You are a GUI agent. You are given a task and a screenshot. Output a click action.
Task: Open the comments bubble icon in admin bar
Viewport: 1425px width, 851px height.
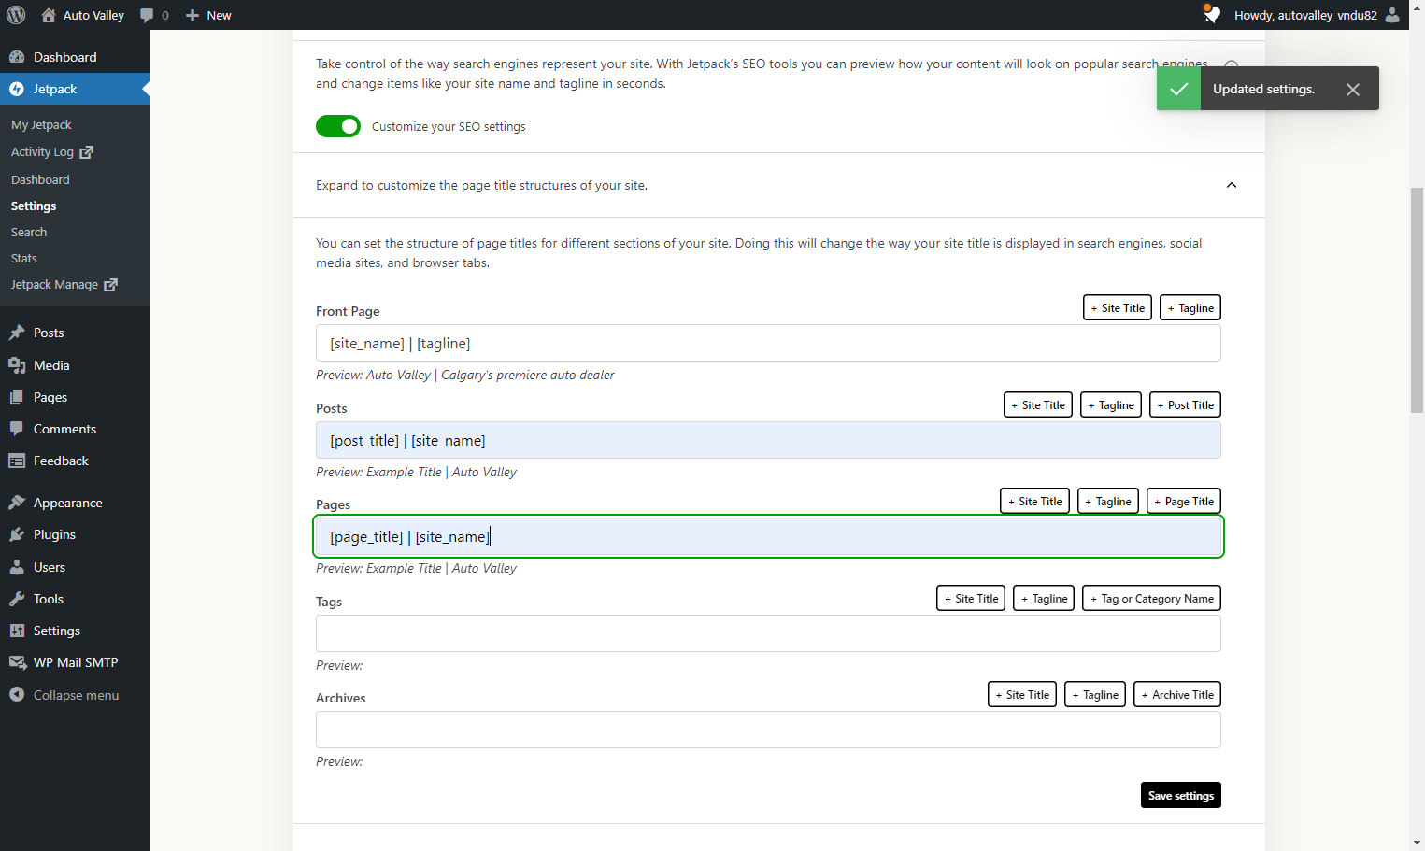(147, 15)
